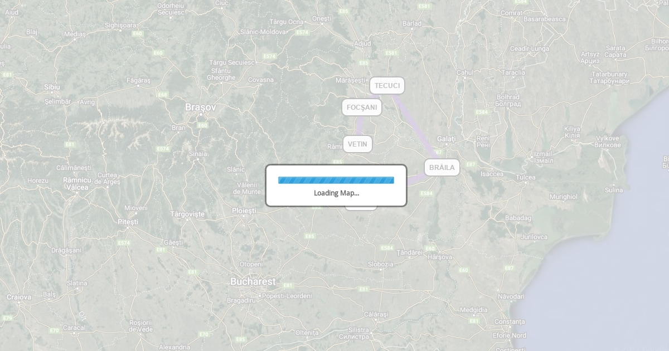Select the FOCȘANI station marker
The width and height of the screenshot is (669, 351).
pyautogui.click(x=362, y=107)
